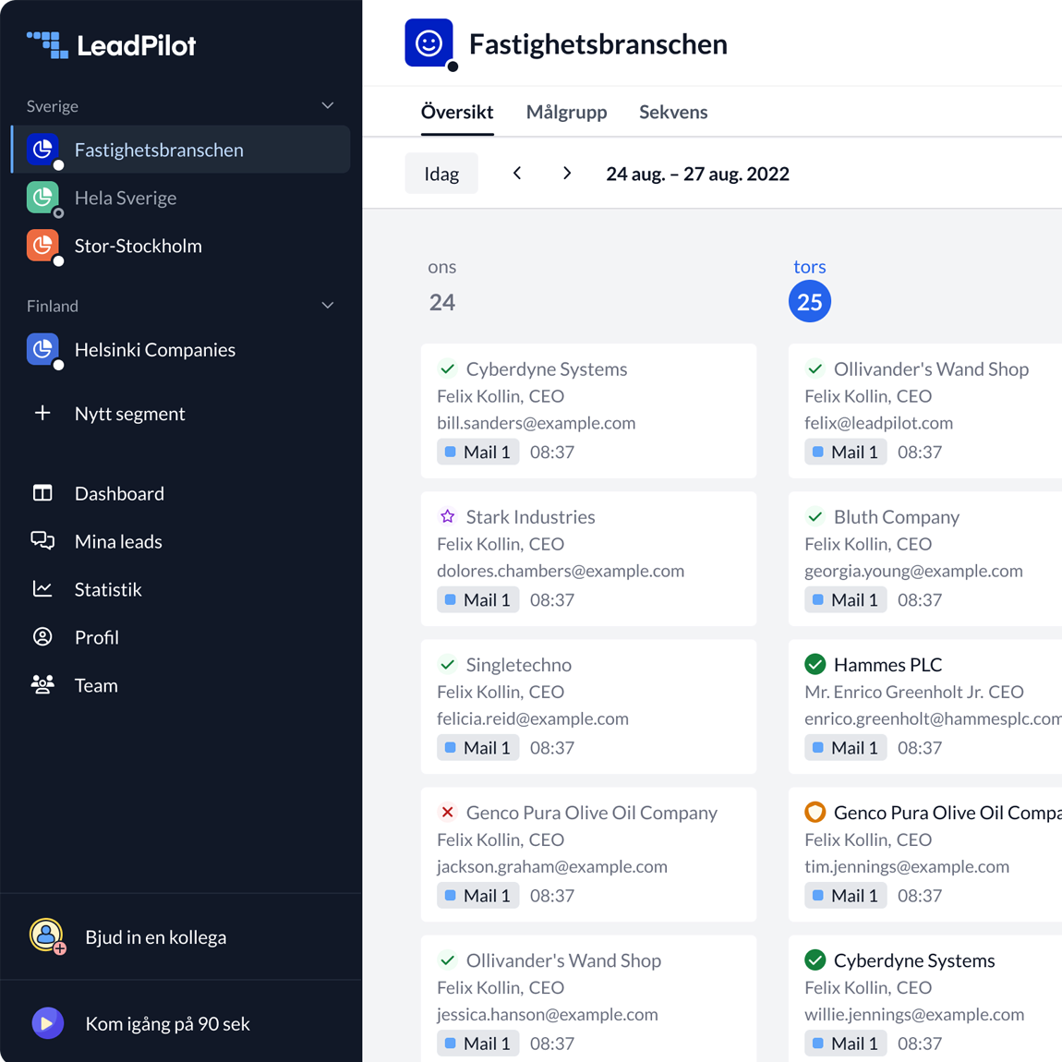
Task: Click the star icon on Stark Industries
Action: coord(447,517)
